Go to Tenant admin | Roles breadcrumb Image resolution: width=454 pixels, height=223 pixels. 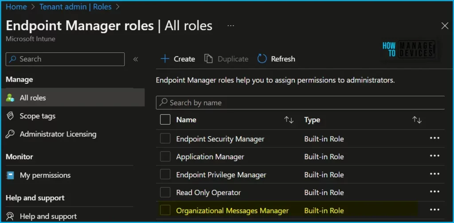tap(75, 7)
